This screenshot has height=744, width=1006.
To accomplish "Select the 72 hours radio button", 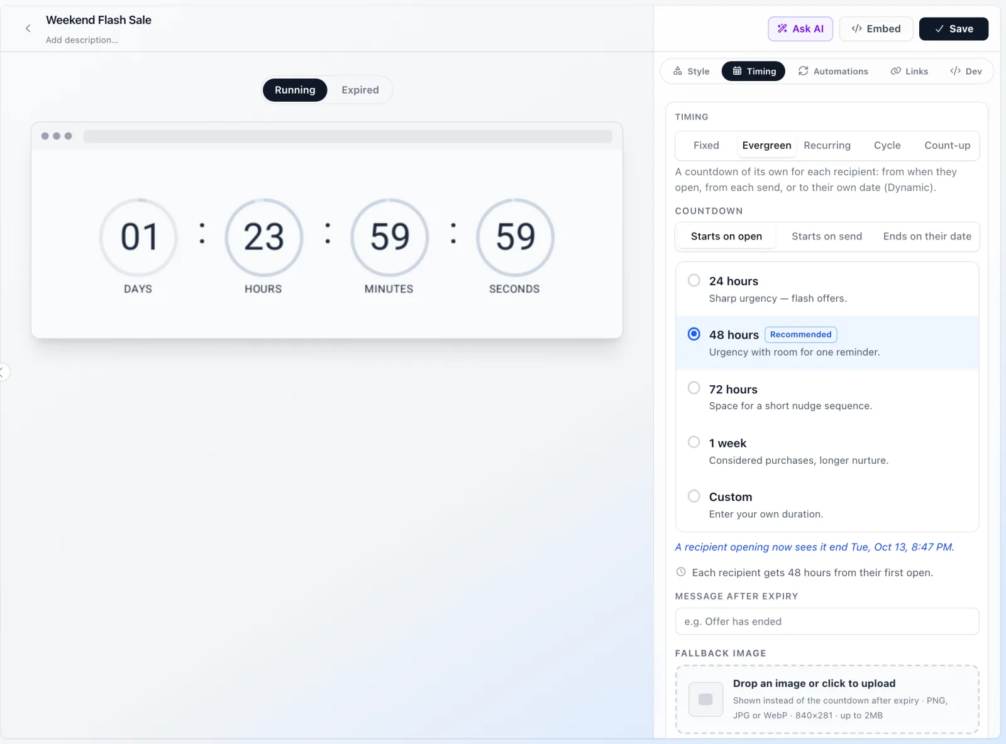I will [x=694, y=388].
